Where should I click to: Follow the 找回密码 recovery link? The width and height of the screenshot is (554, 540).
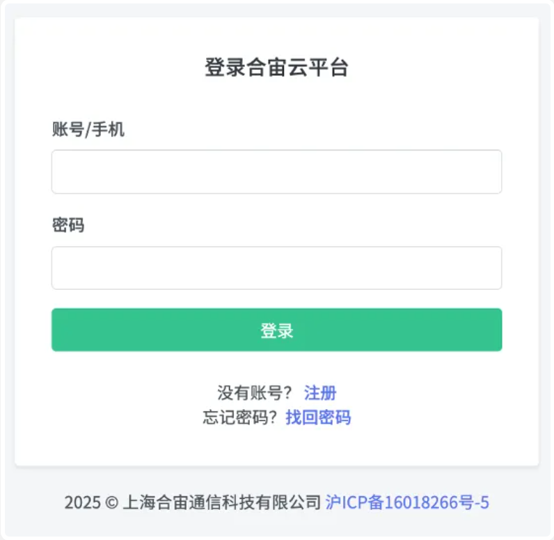point(318,417)
